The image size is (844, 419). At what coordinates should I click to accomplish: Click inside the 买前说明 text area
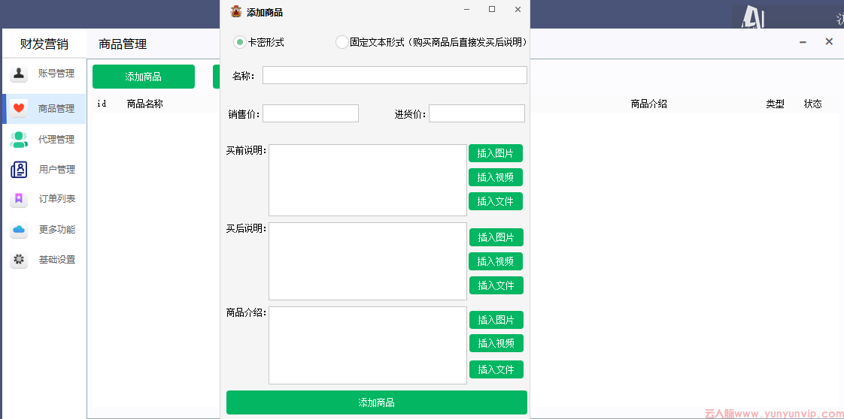point(367,180)
